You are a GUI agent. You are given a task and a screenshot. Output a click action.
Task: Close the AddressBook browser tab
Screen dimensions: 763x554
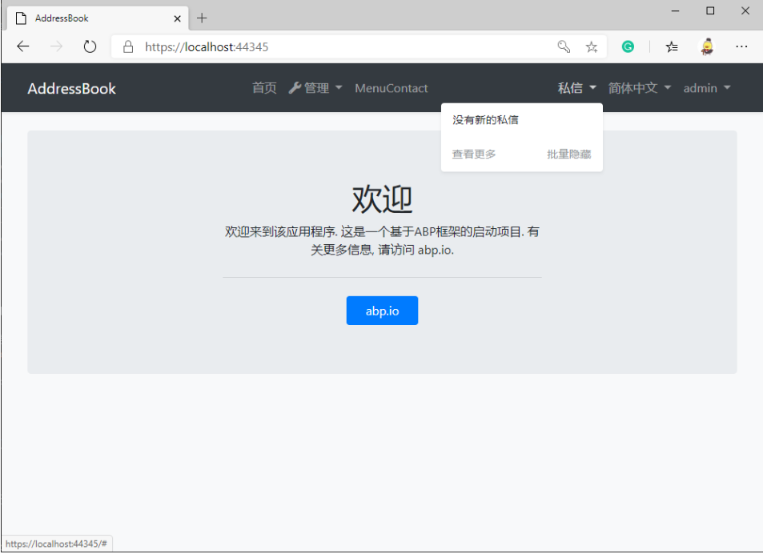point(177,18)
